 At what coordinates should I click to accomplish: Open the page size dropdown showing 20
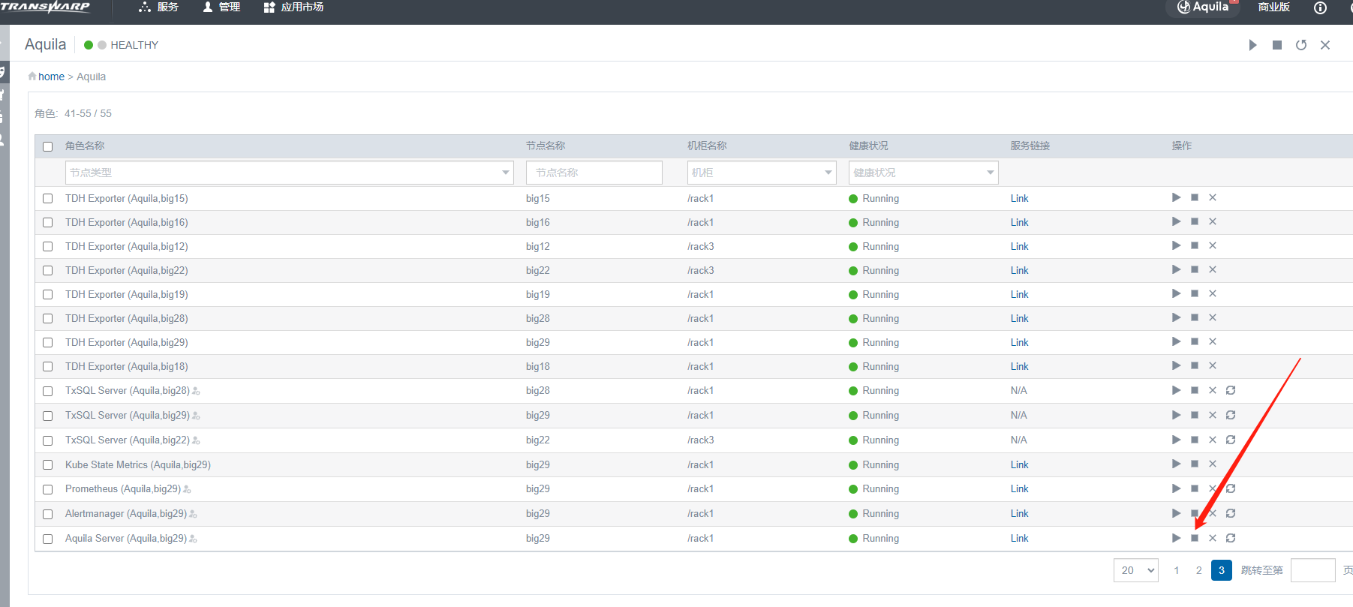[x=1136, y=570]
